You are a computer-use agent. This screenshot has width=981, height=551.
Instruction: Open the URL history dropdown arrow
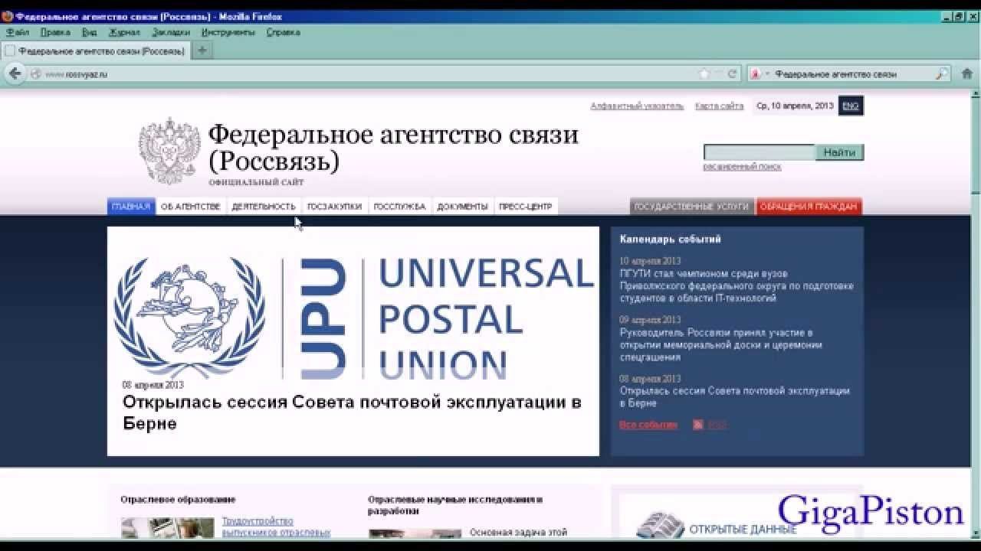pyautogui.click(x=718, y=74)
